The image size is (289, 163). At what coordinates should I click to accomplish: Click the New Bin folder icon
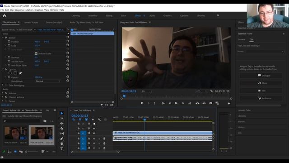click(45, 121)
